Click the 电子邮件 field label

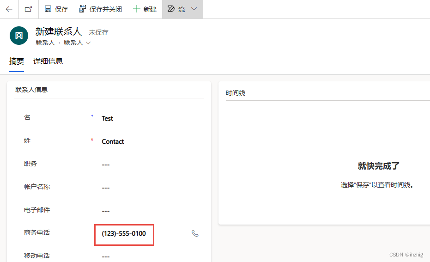pyautogui.click(x=37, y=210)
